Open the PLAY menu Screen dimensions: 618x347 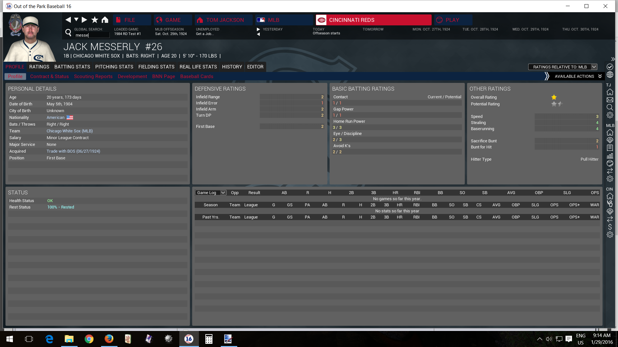[453, 20]
